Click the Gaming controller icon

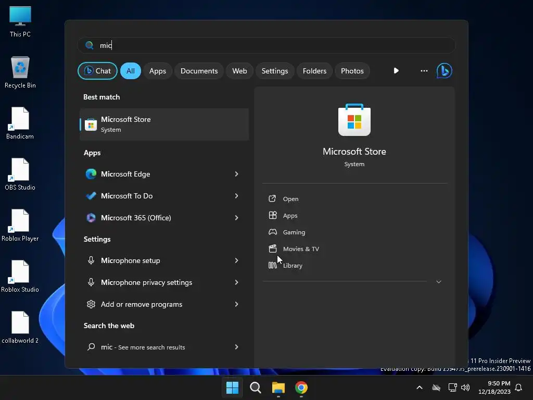[273, 232]
